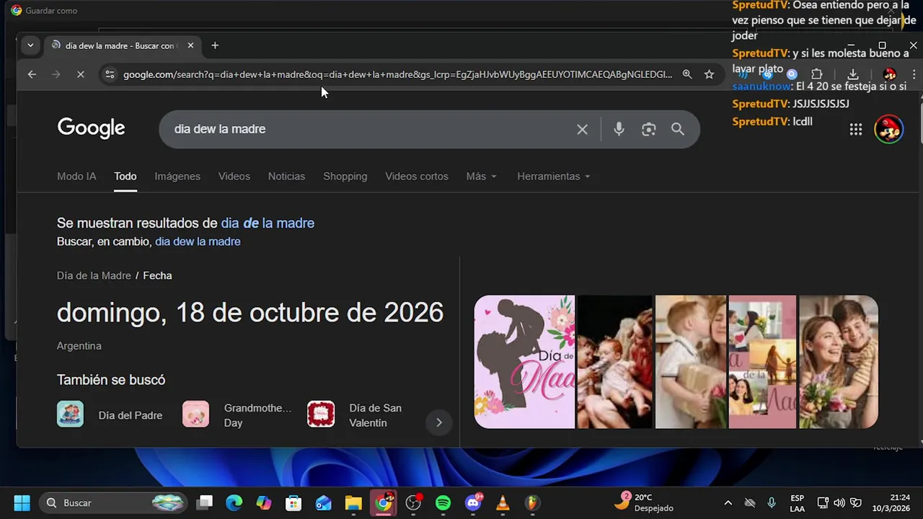Expand the Herramientas dropdown
The height and width of the screenshot is (519, 923).
pyautogui.click(x=553, y=176)
